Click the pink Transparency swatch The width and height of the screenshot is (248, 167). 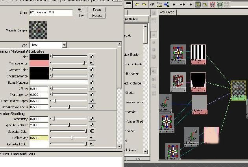coord(39,63)
